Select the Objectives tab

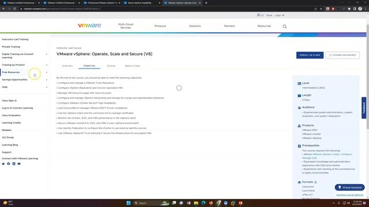89,66
